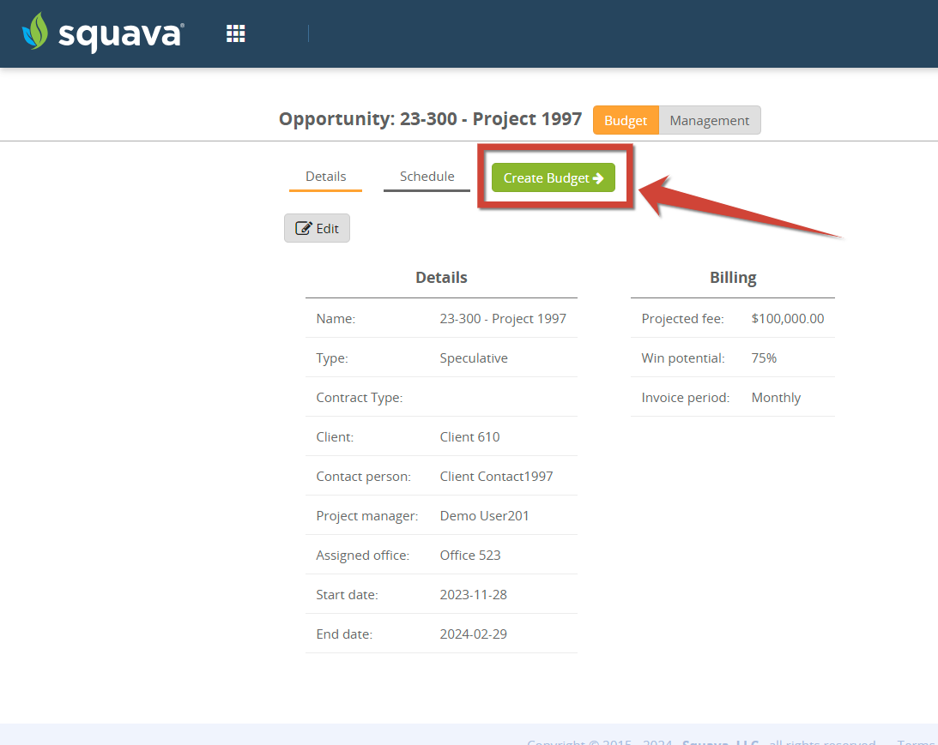Select projected fee "$100,000.00"
The width and height of the screenshot is (938, 745).
tap(788, 318)
